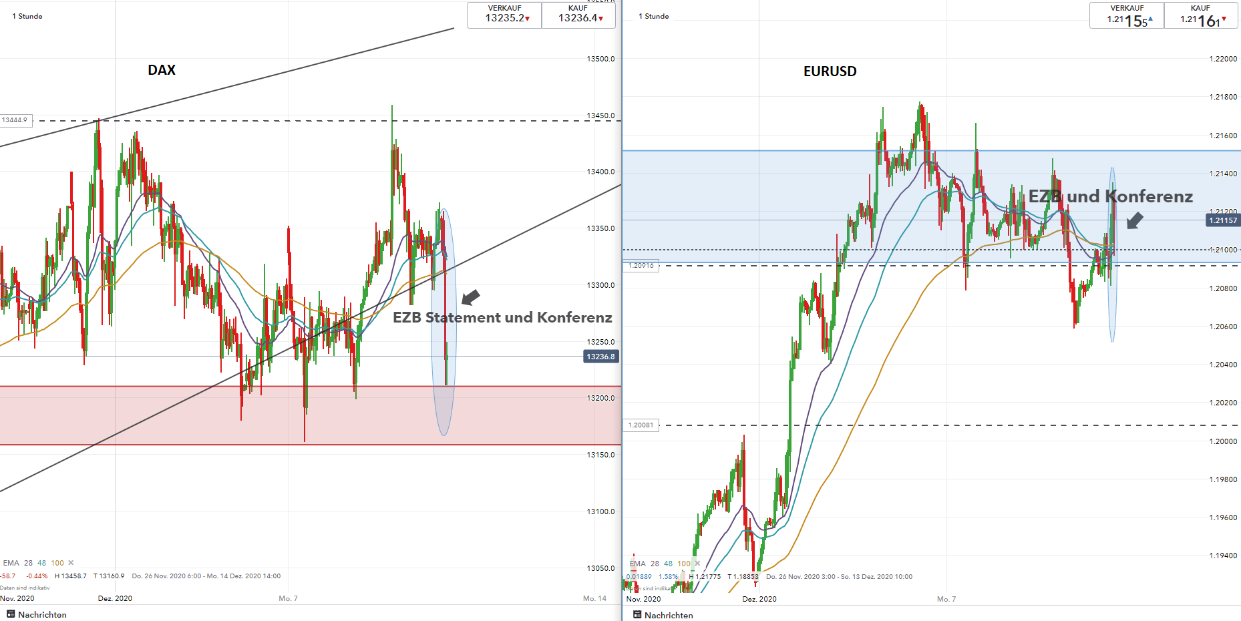Open the '1 Stunde' timeframe selector on DAX chart
Viewport: 1241px width, 621px height.
click(27, 16)
